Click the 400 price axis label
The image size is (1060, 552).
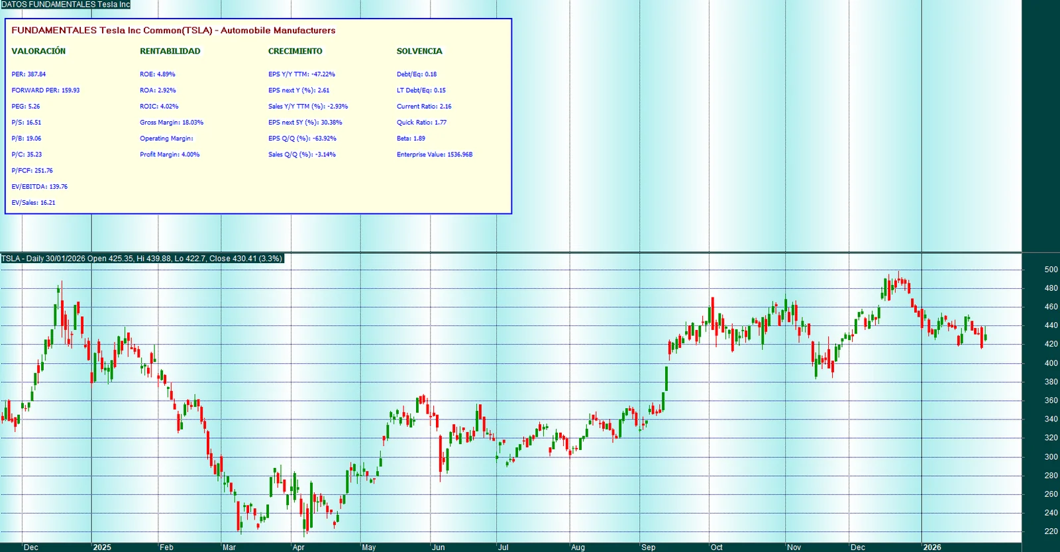point(1051,363)
